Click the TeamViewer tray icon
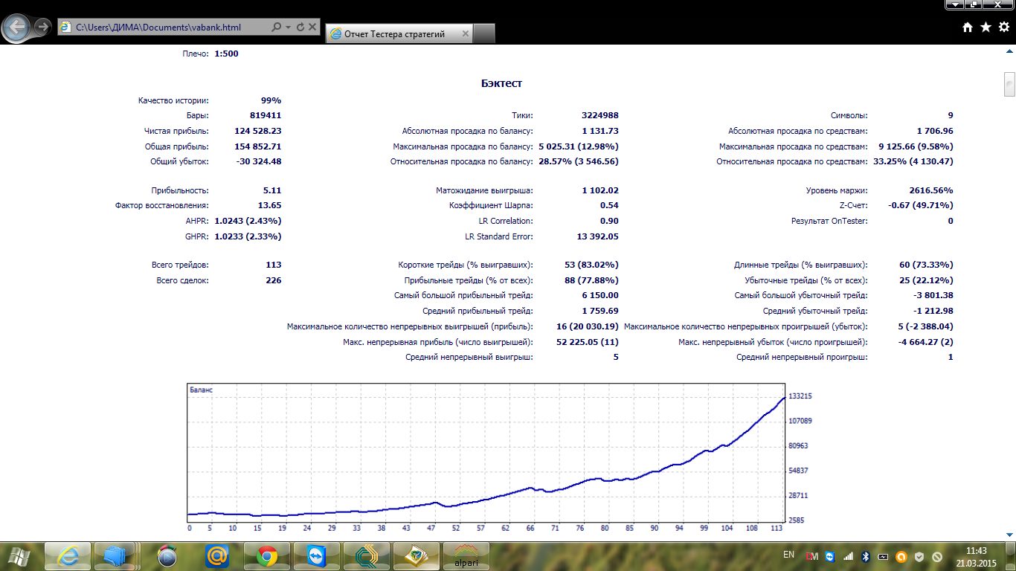The image size is (1016, 571). point(829,556)
